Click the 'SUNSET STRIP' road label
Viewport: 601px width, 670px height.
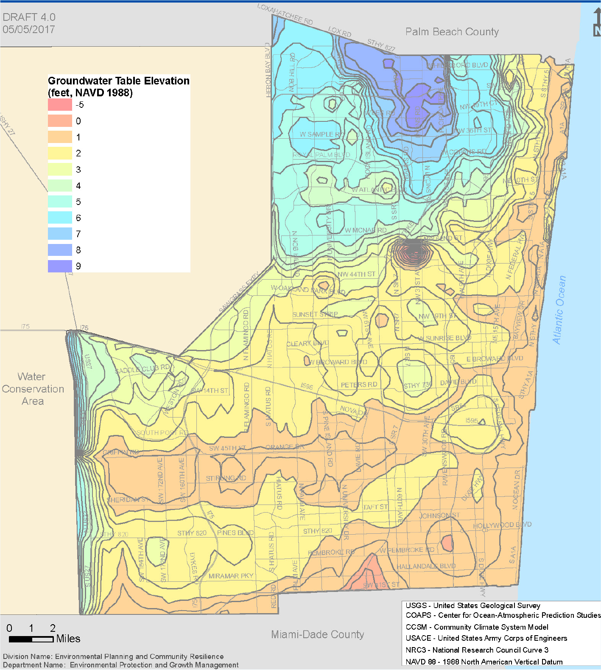click(x=315, y=314)
